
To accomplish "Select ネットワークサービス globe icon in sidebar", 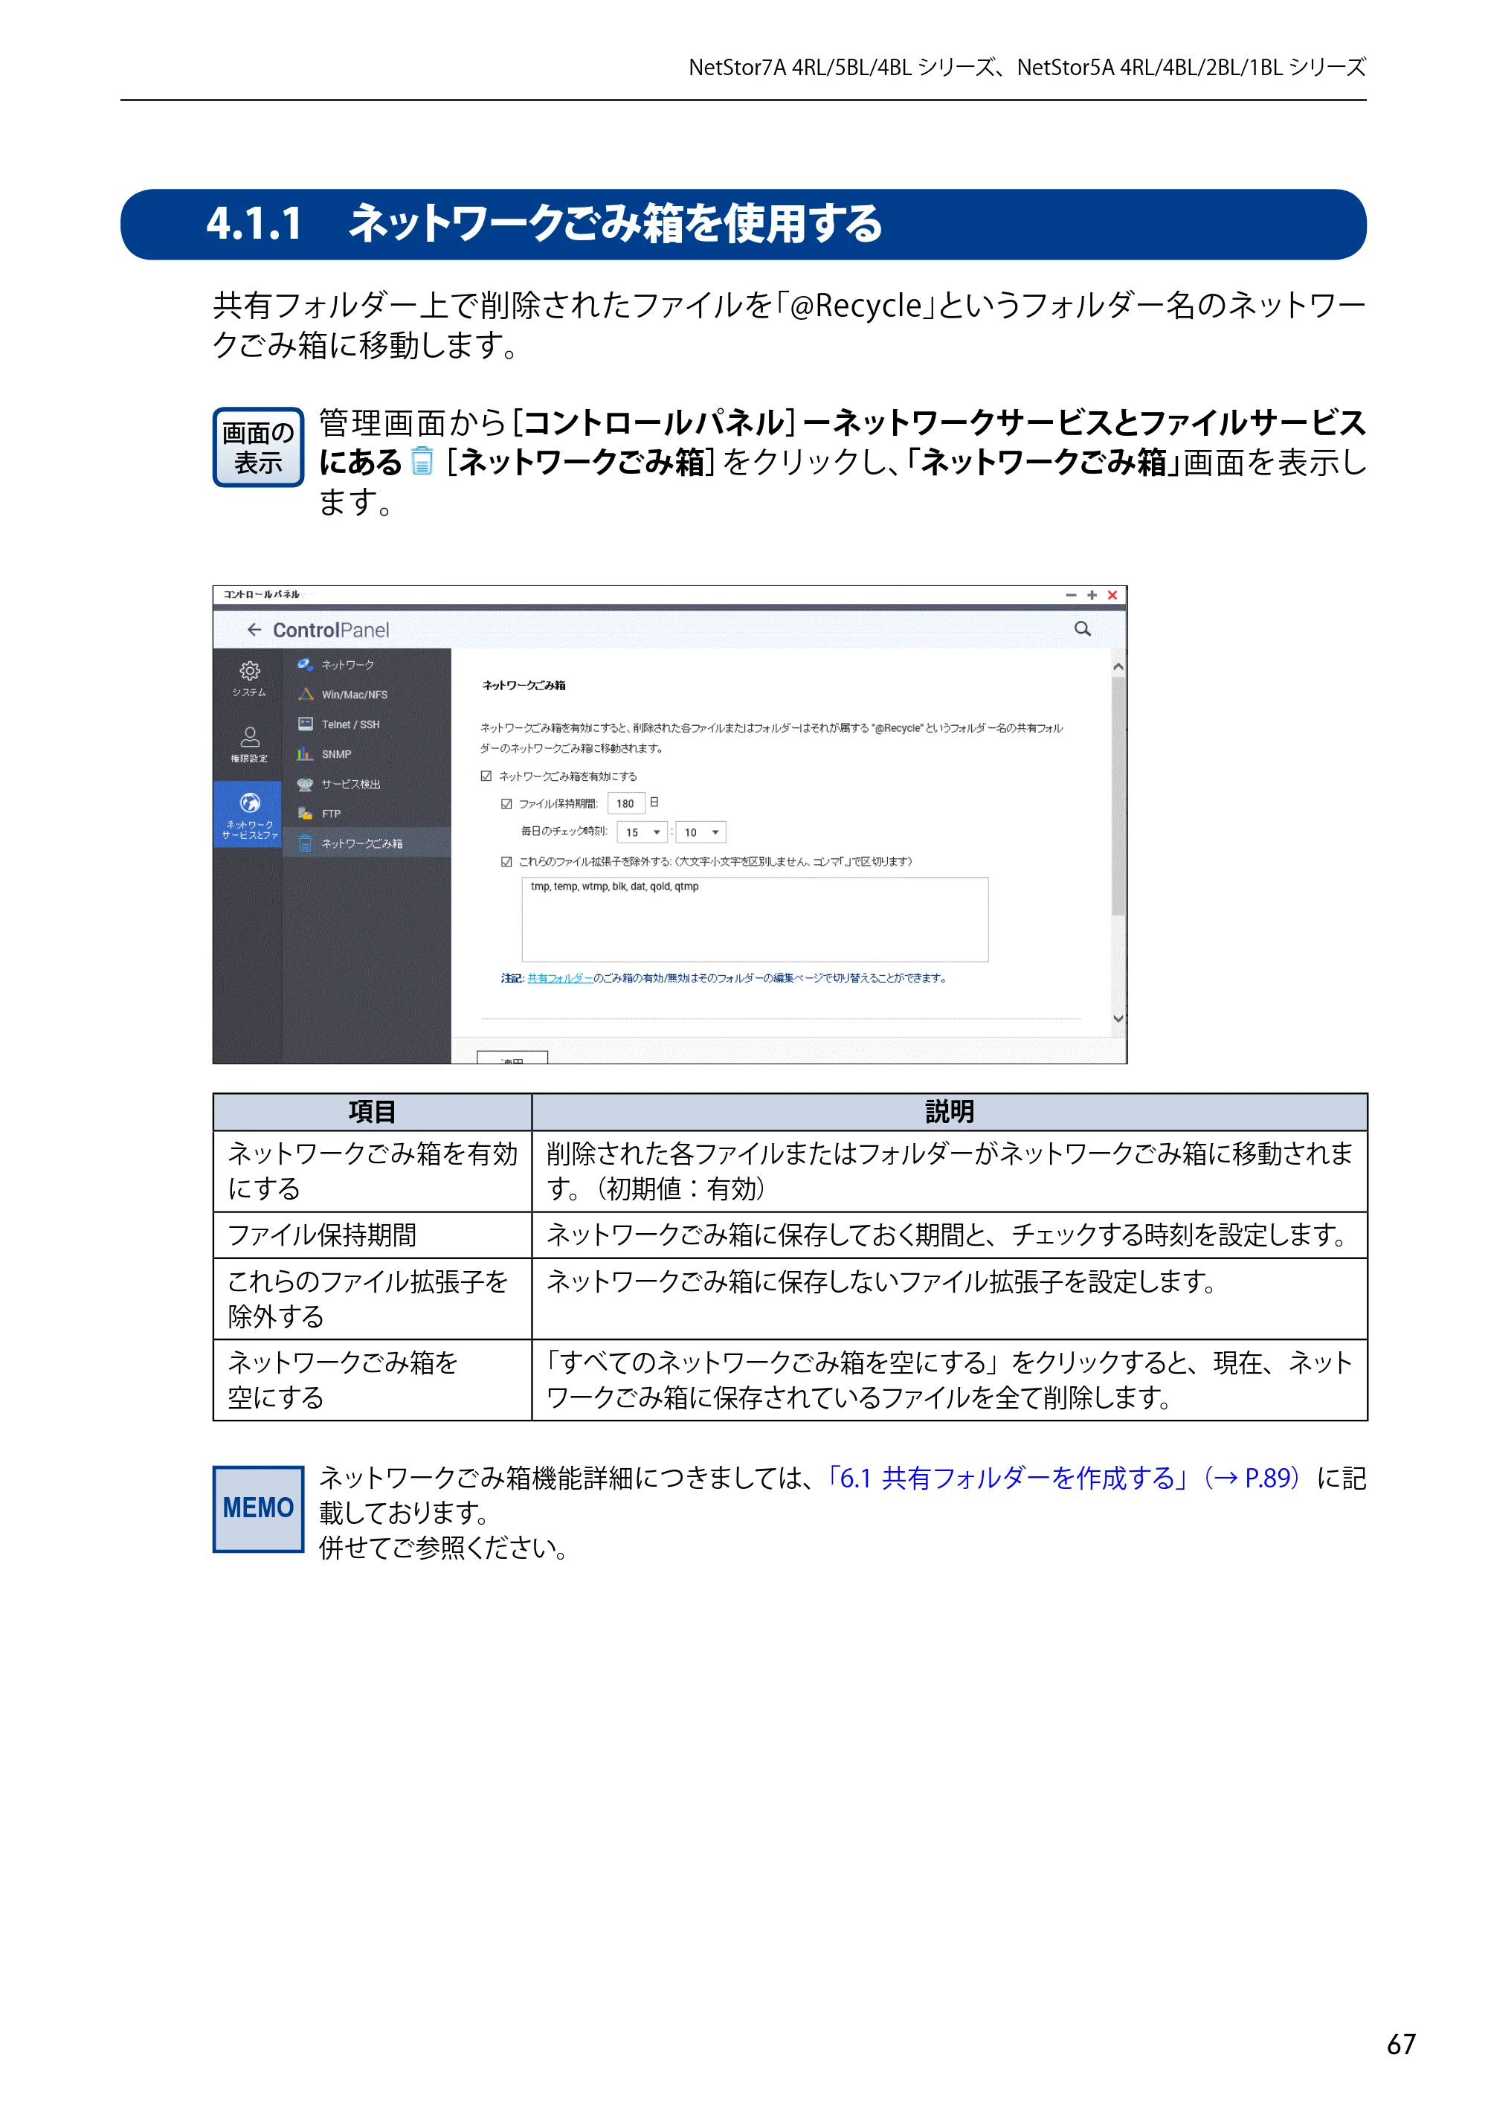I will 249,802.
